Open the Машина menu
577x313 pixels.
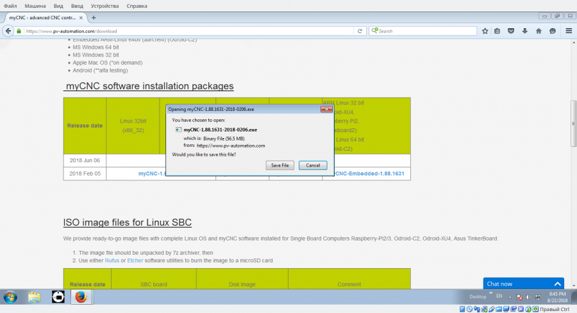pos(35,6)
